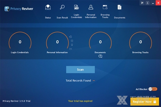
Task: Open the Documents page icon
Action: coord(119,7)
